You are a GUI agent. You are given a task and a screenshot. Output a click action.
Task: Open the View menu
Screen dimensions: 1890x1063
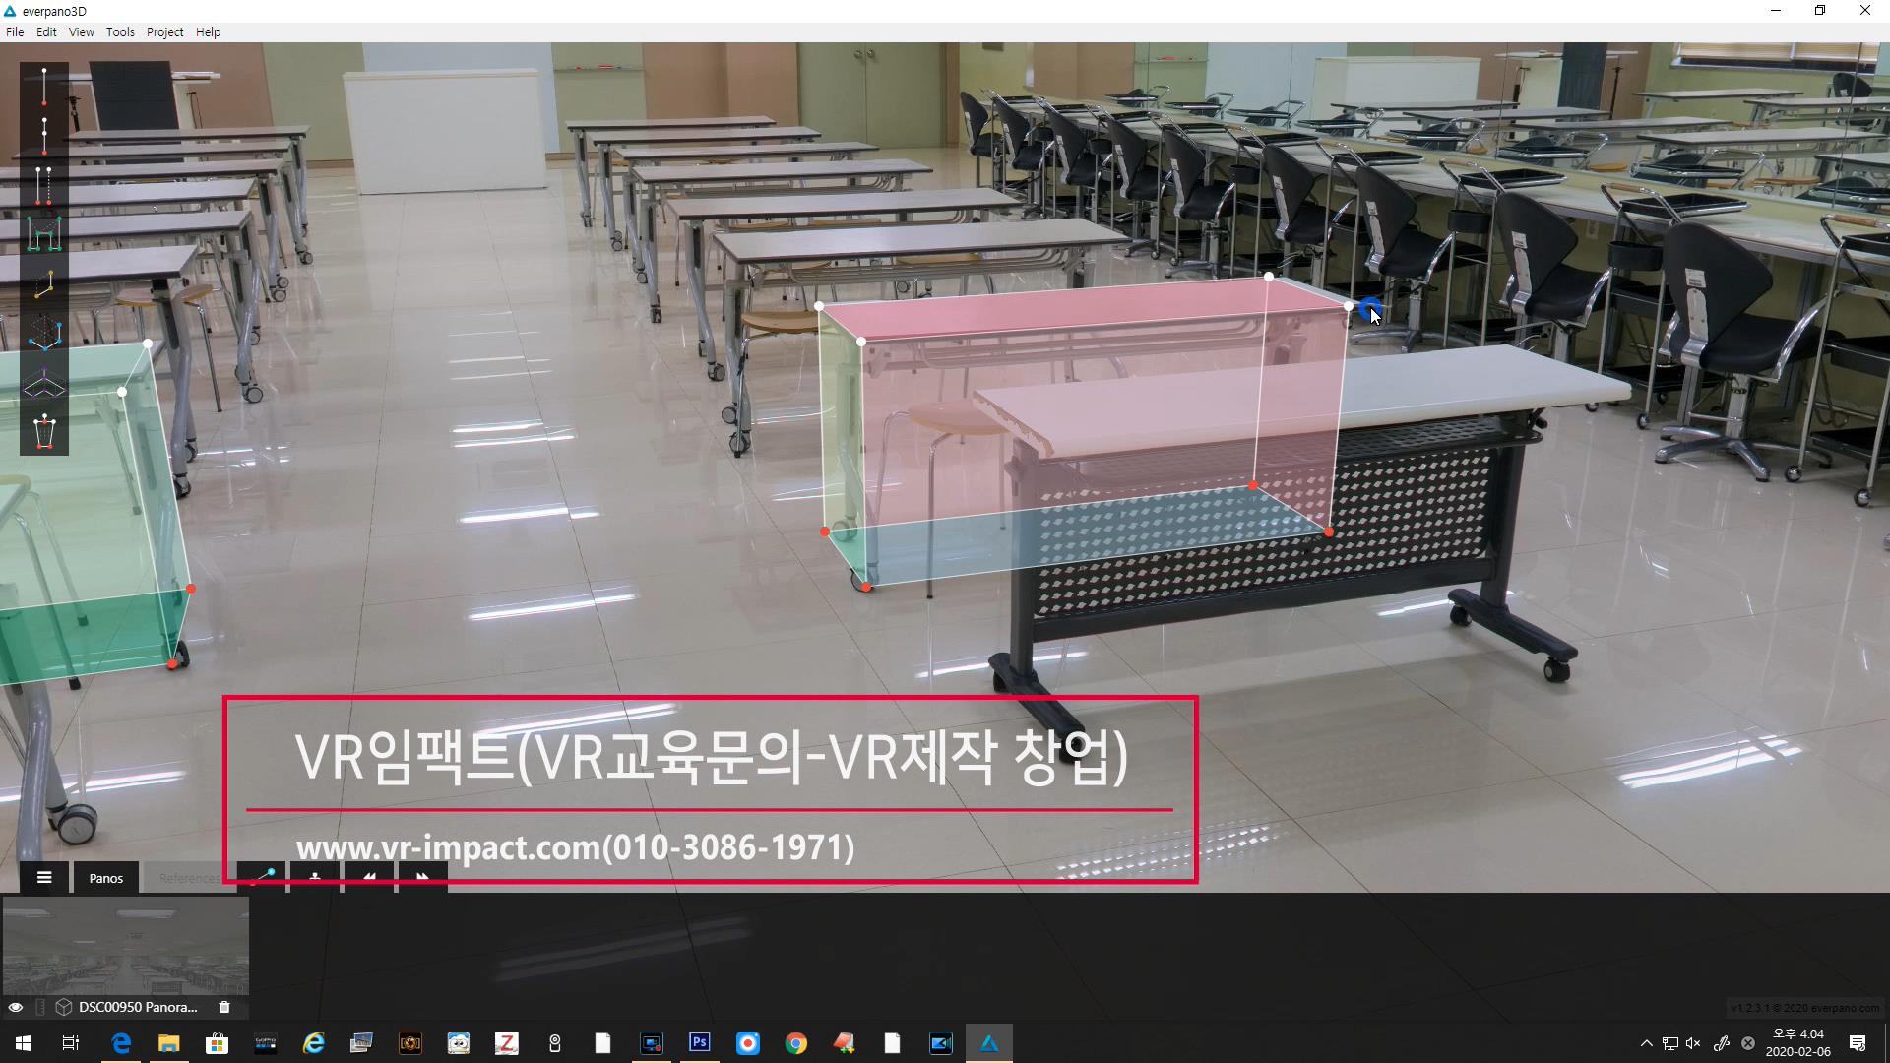(82, 31)
